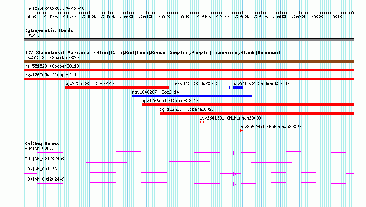This screenshot has width=366, height=207.
Task: Open the ADK|NM_001123 gene label
Action: click(41, 169)
